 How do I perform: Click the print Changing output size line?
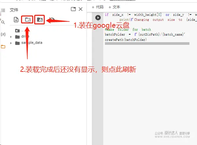158,20
